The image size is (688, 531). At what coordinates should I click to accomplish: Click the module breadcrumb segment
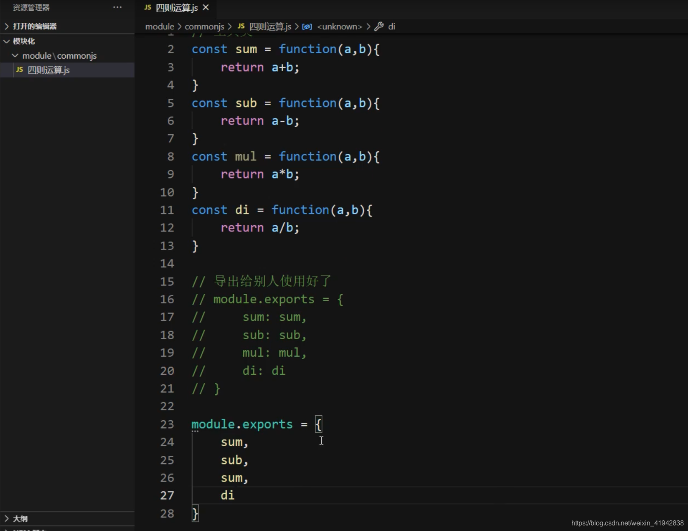[x=160, y=26]
